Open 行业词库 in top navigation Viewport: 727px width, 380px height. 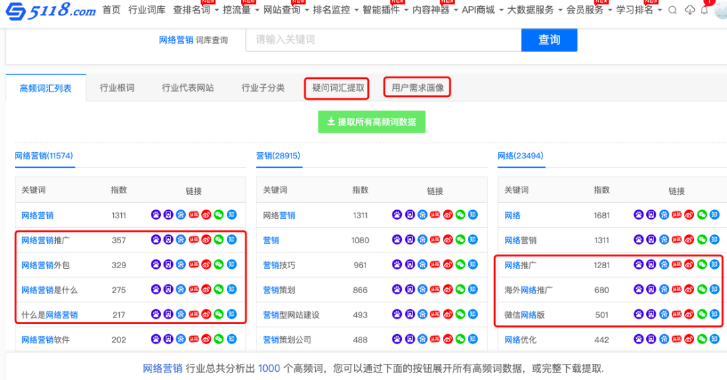[x=147, y=9]
